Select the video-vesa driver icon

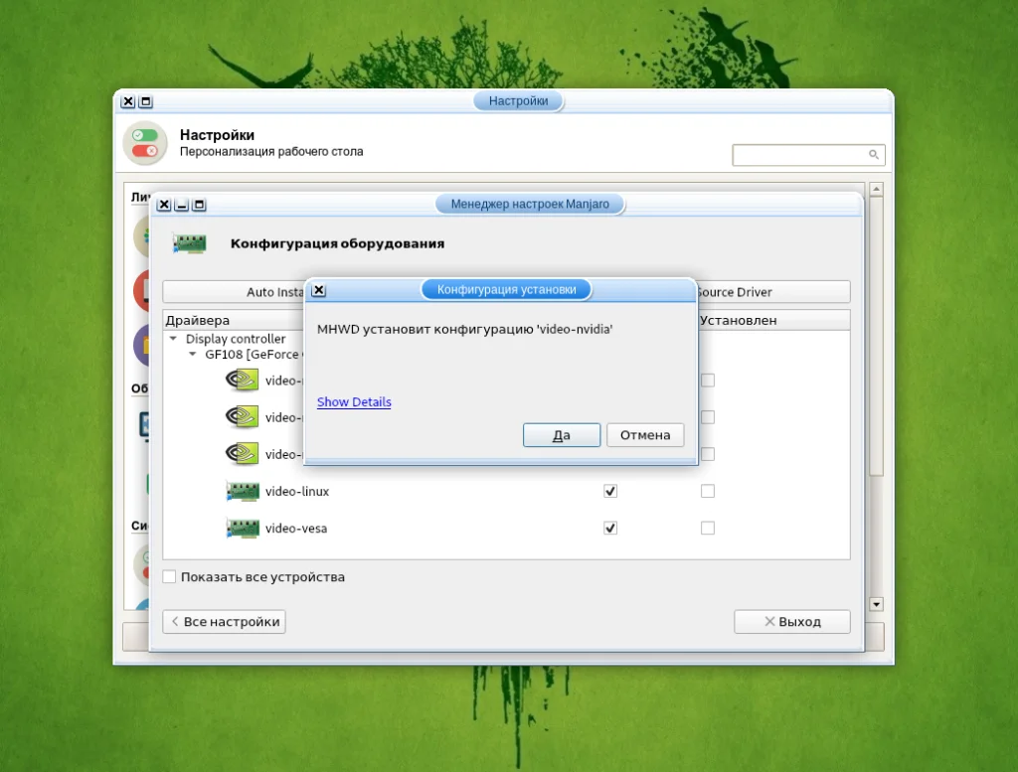(x=243, y=528)
